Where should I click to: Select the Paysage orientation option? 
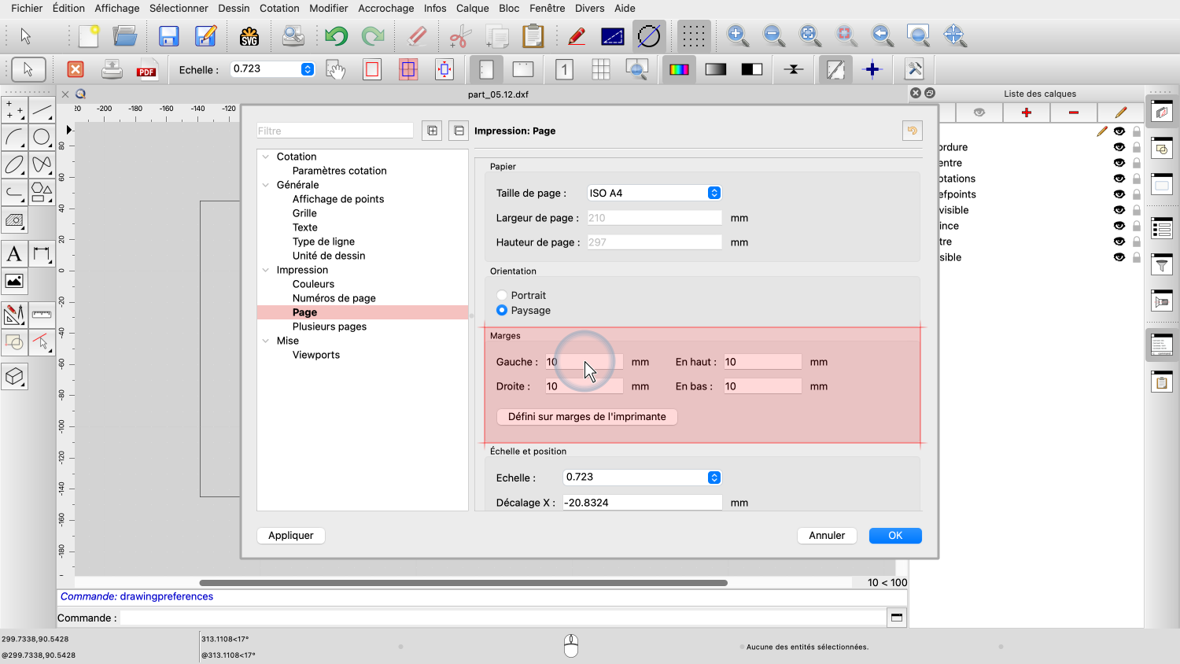pyautogui.click(x=502, y=311)
